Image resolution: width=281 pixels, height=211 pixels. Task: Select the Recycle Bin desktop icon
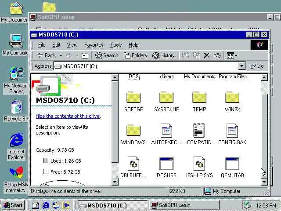pos(16,111)
